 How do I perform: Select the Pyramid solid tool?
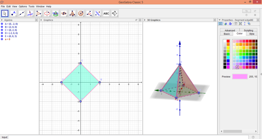(72, 13)
